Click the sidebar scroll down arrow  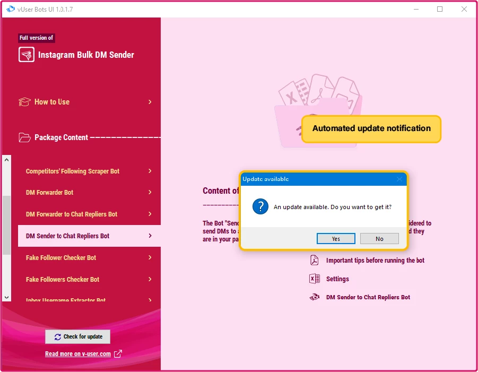point(7,297)
